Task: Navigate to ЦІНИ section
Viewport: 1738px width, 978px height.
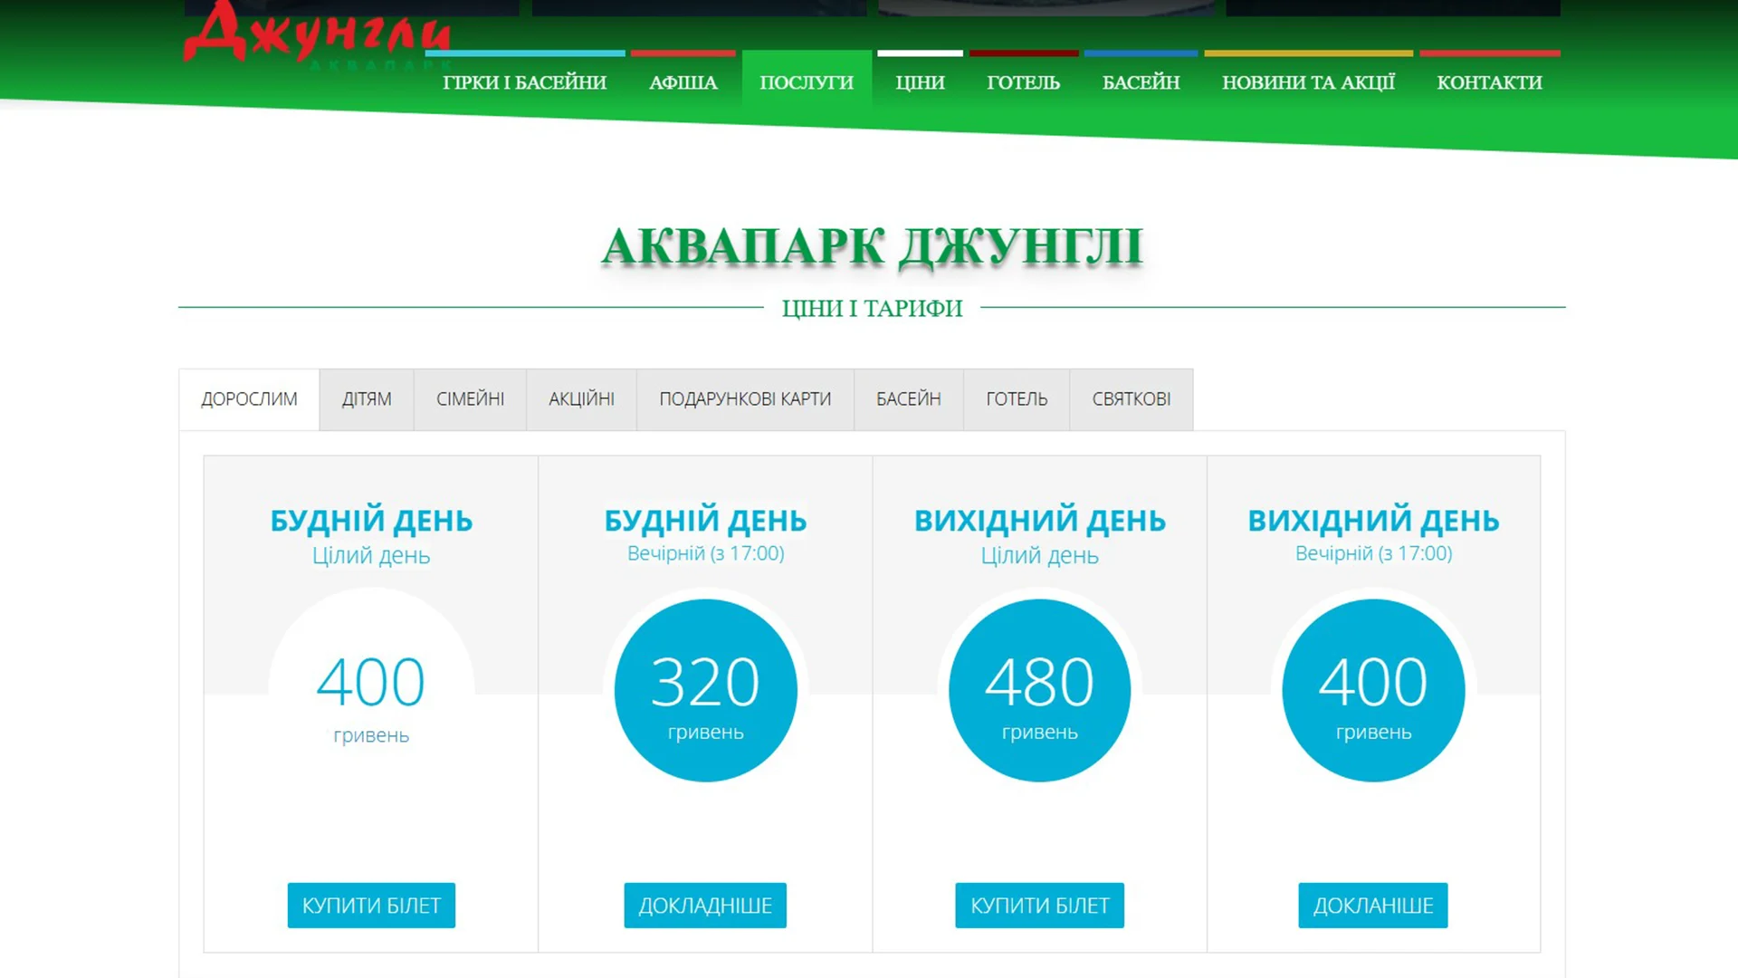Action: (x=920, y=82)
